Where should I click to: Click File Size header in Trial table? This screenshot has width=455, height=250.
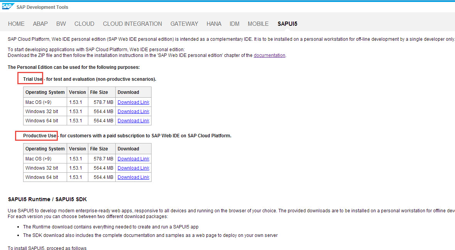[x=101, y=92]
